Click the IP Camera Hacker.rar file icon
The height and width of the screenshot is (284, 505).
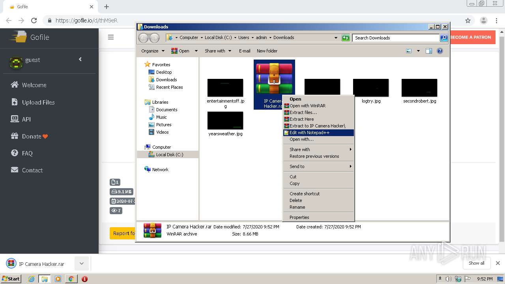pos(274,78)
